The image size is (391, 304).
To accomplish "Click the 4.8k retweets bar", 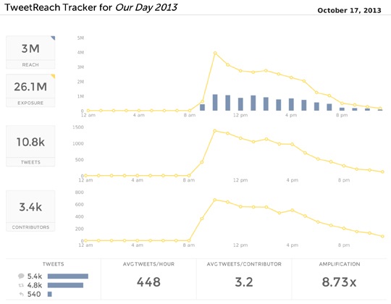I will 65,285.
